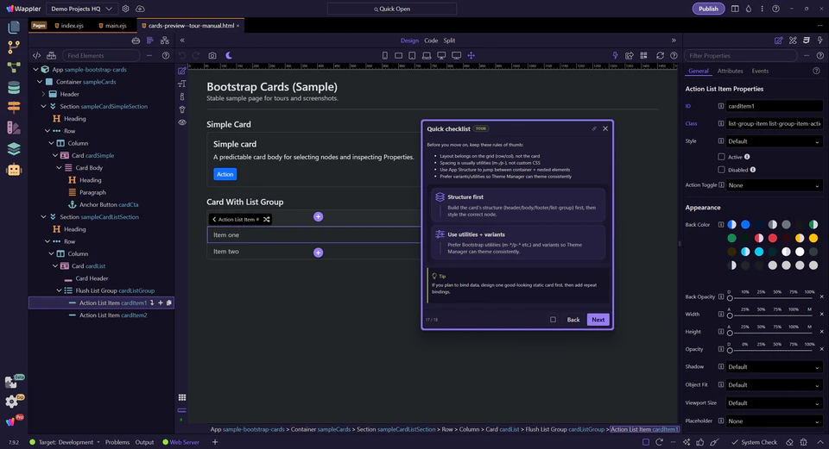The height and width of the screenshot is (449, 829).
Task: Collapse the Section sampleCardListSection node
Action: [43, 217]
